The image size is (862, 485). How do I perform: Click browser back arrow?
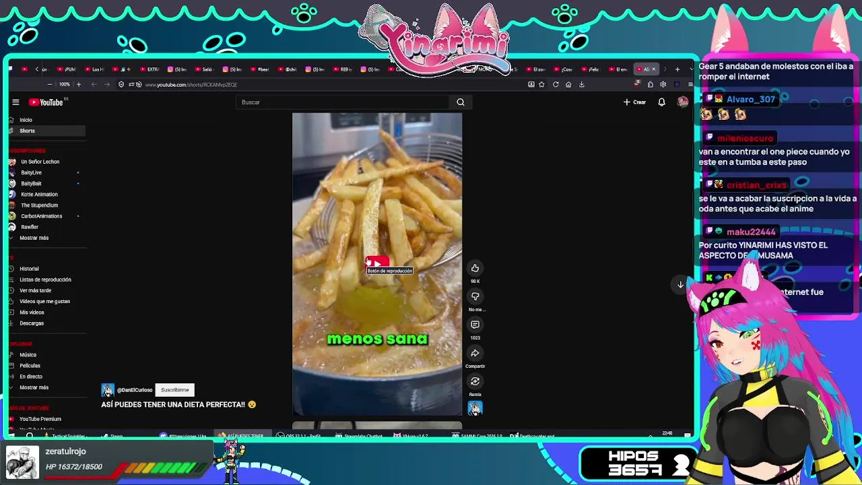tap(94, 84)
